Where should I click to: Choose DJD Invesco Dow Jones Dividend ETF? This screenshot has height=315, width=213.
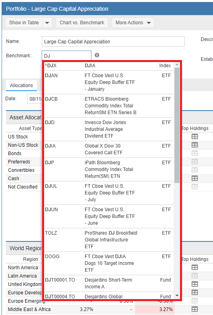pos(108,129)
